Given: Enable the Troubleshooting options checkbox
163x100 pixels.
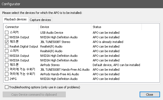Looking at the screenshot, I should point(7,87).
